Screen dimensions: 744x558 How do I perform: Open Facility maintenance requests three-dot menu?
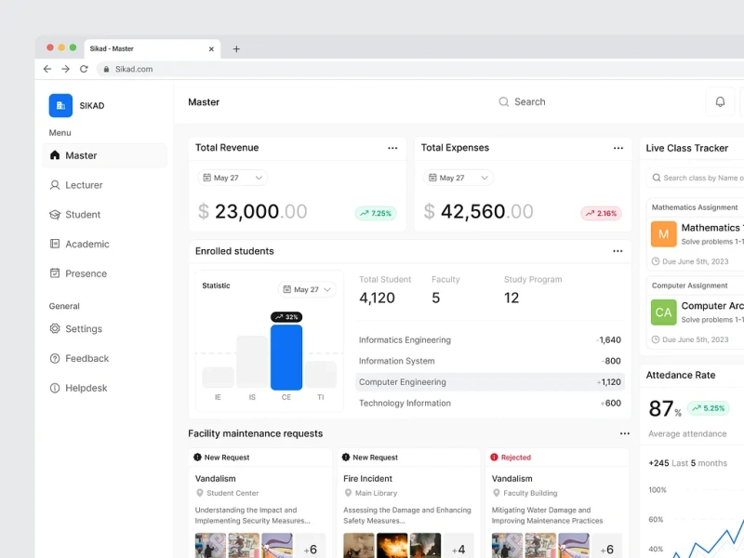tap(625, 433)
